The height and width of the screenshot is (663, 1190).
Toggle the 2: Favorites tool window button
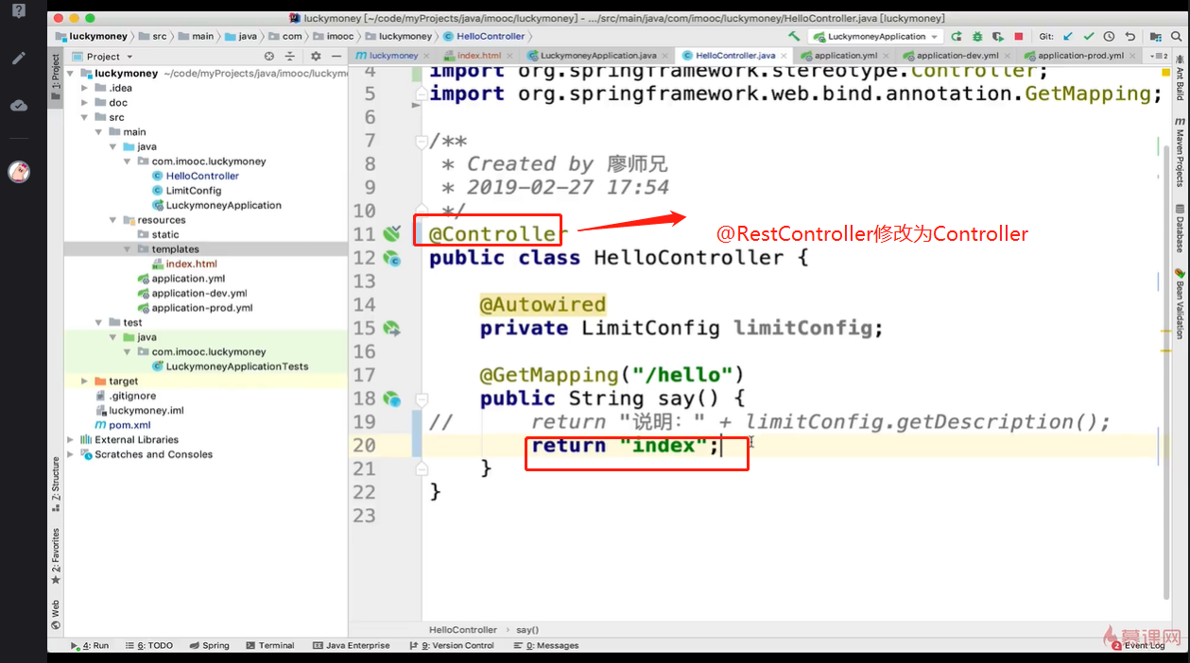(56, 555)
